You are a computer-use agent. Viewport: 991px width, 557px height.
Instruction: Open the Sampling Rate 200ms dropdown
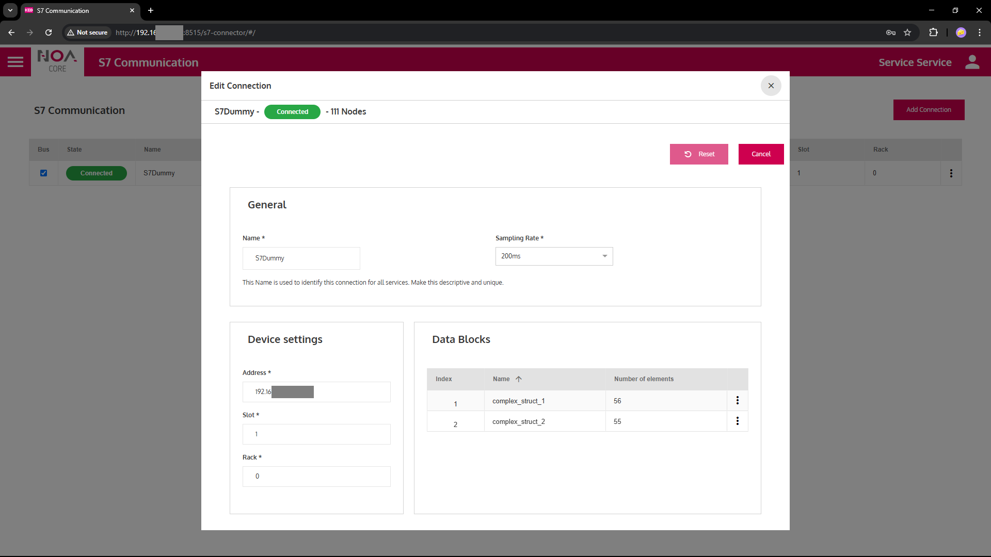pyautogui.click(x=554, y=256)
